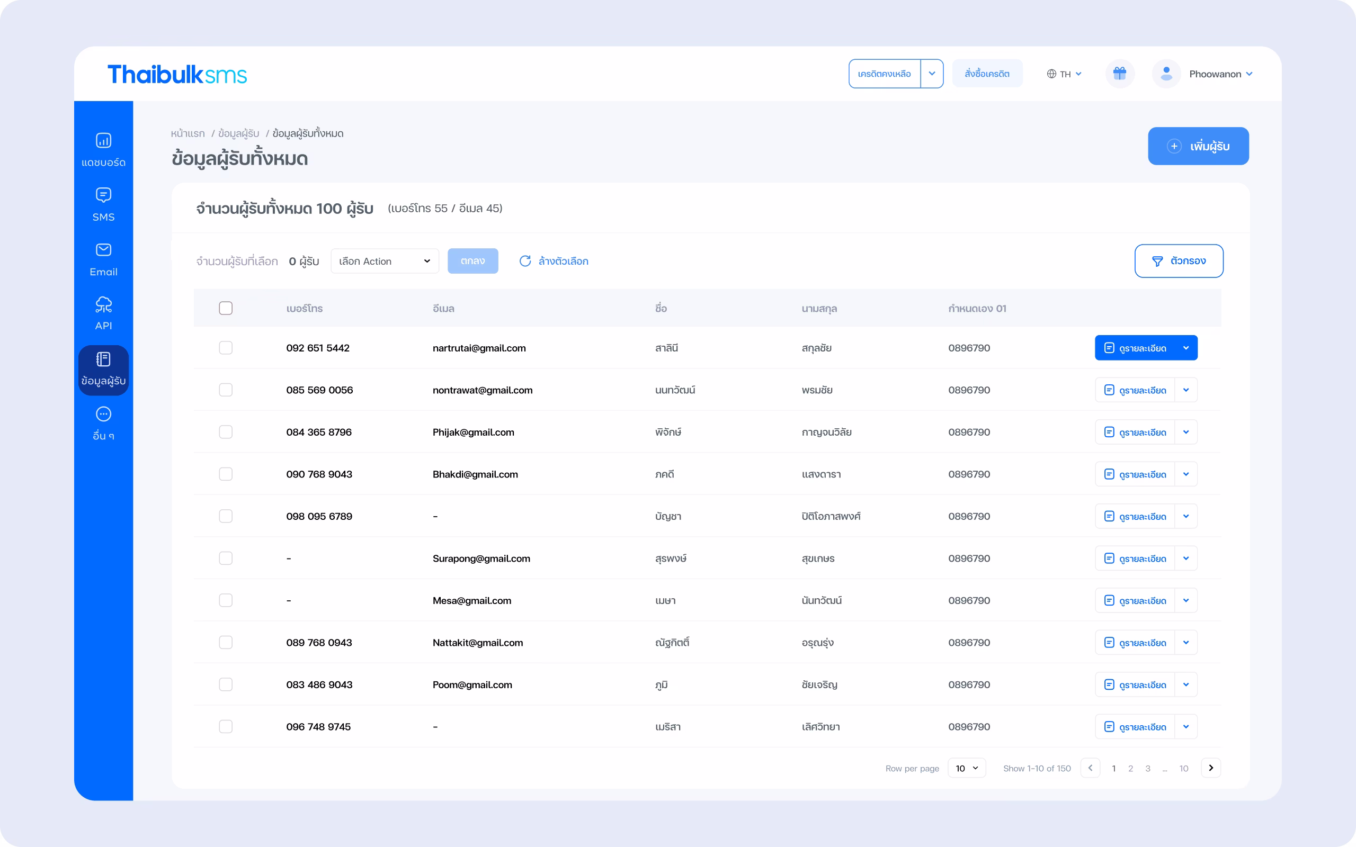The width and height of the screenshot is (1356, 847).
Task: Expand the TH language selector
Action: pos(1064,74)
